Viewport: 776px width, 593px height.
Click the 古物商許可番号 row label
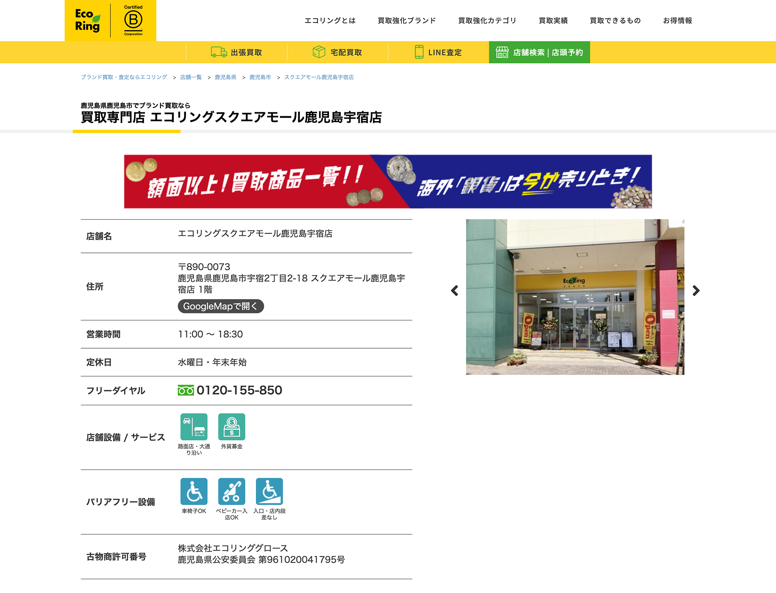click(x=116, y=557)
